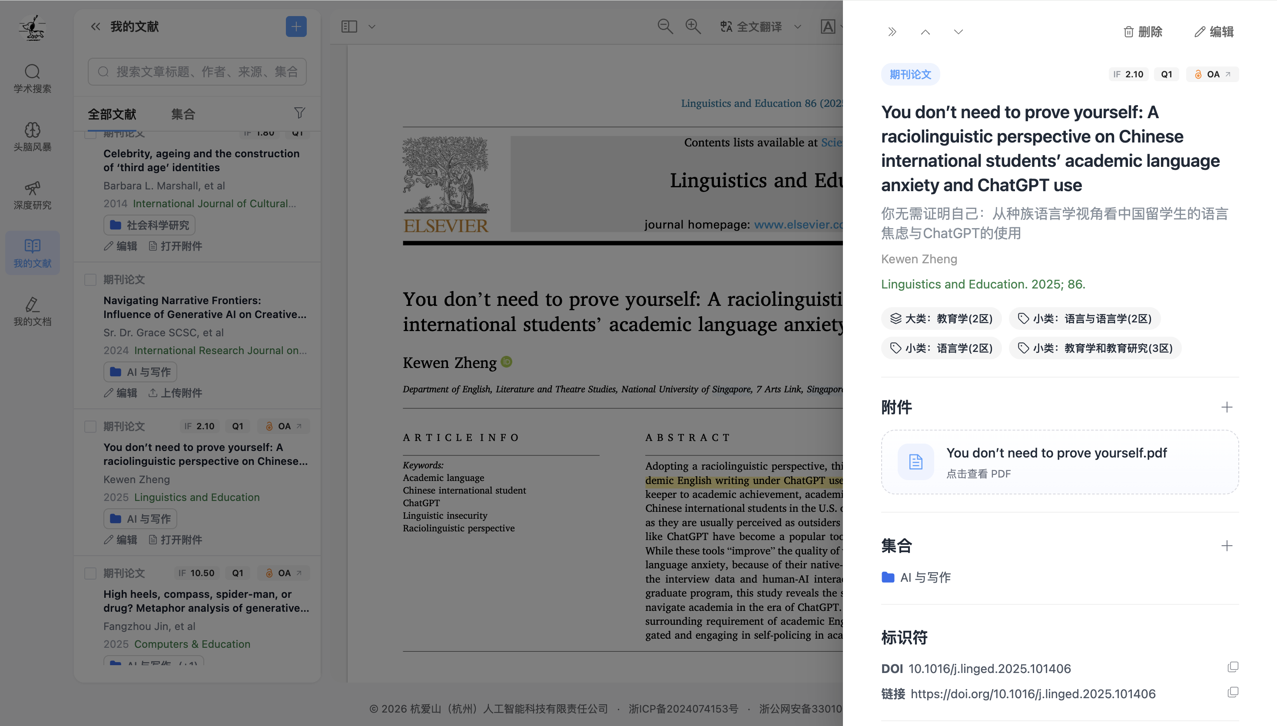Switch to the 全部文献 tab
1277x726 pixels.
[112, 114]
